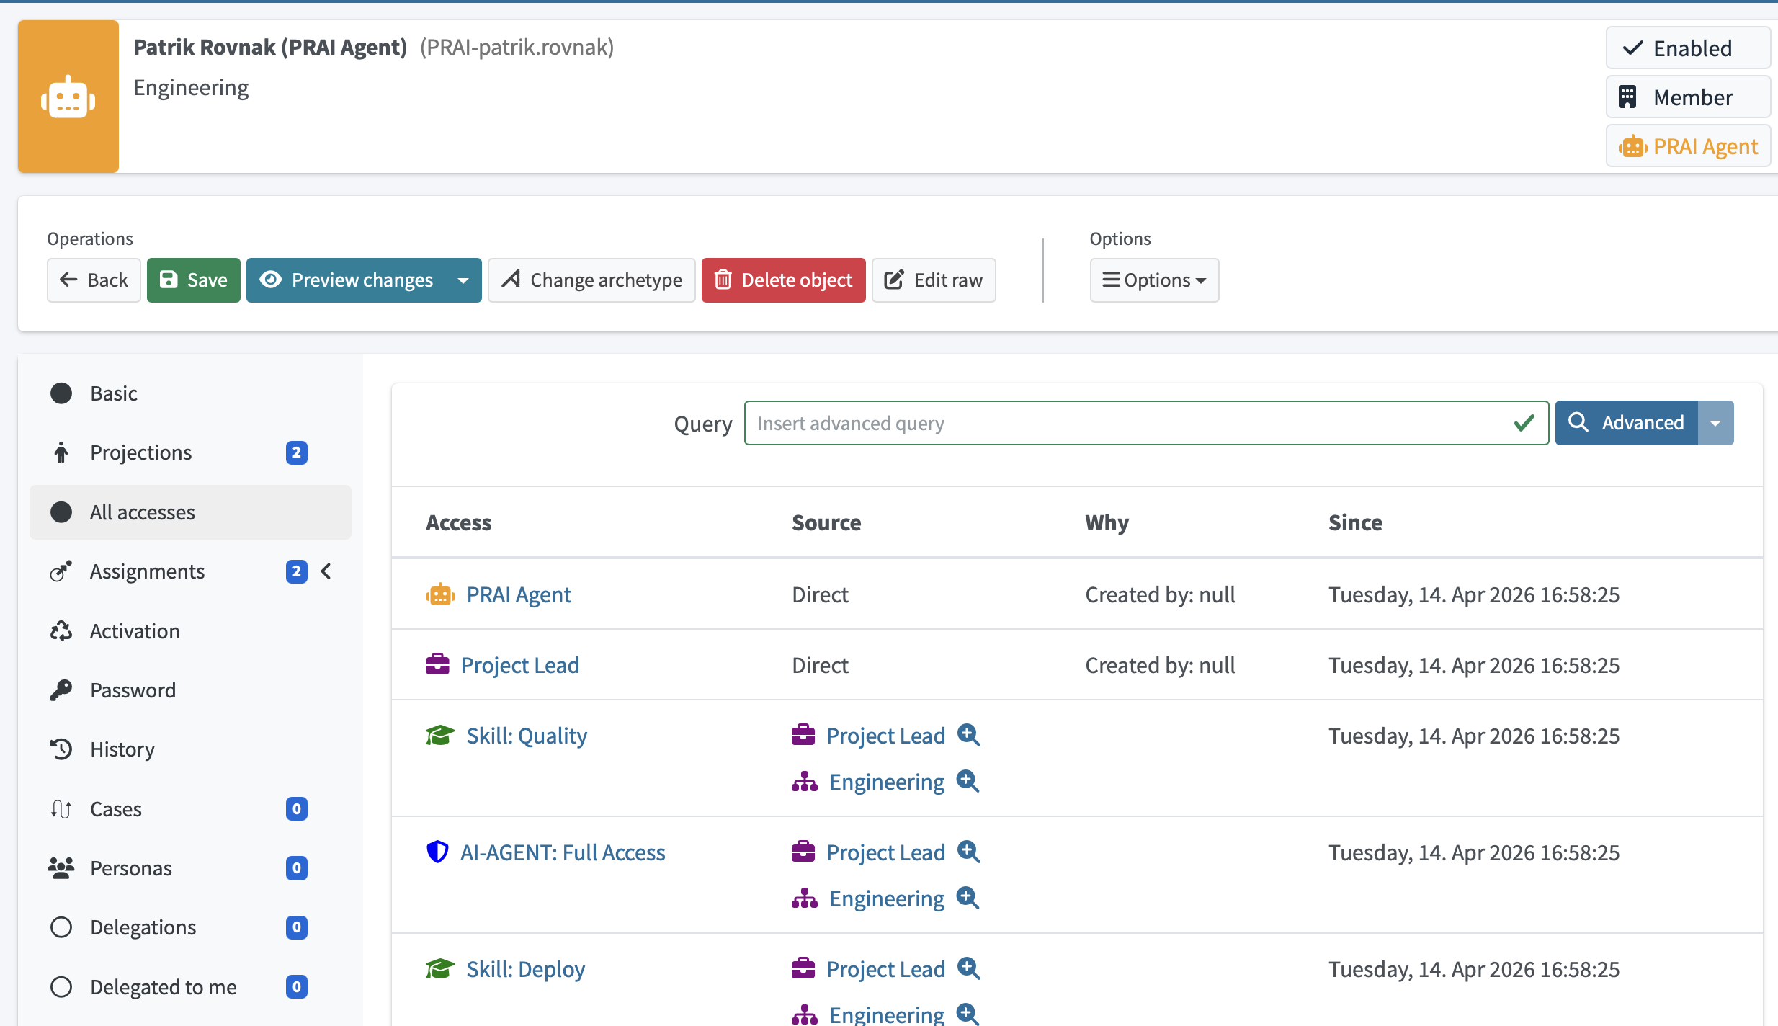Click the org-chart icon beside Engineering source

click(x=803, y=781)
